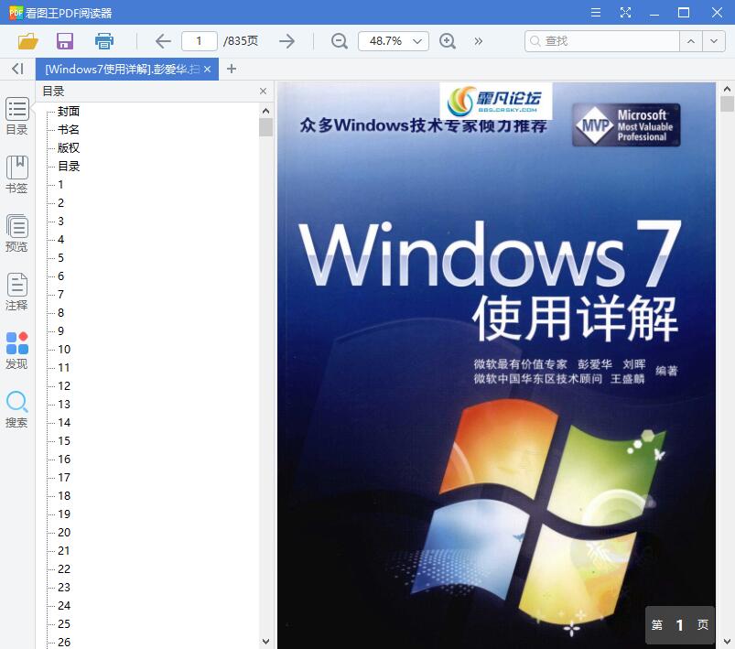Open the title bar hamburger menu
Screen dimensions: 735x649
(x=596, y=12)
